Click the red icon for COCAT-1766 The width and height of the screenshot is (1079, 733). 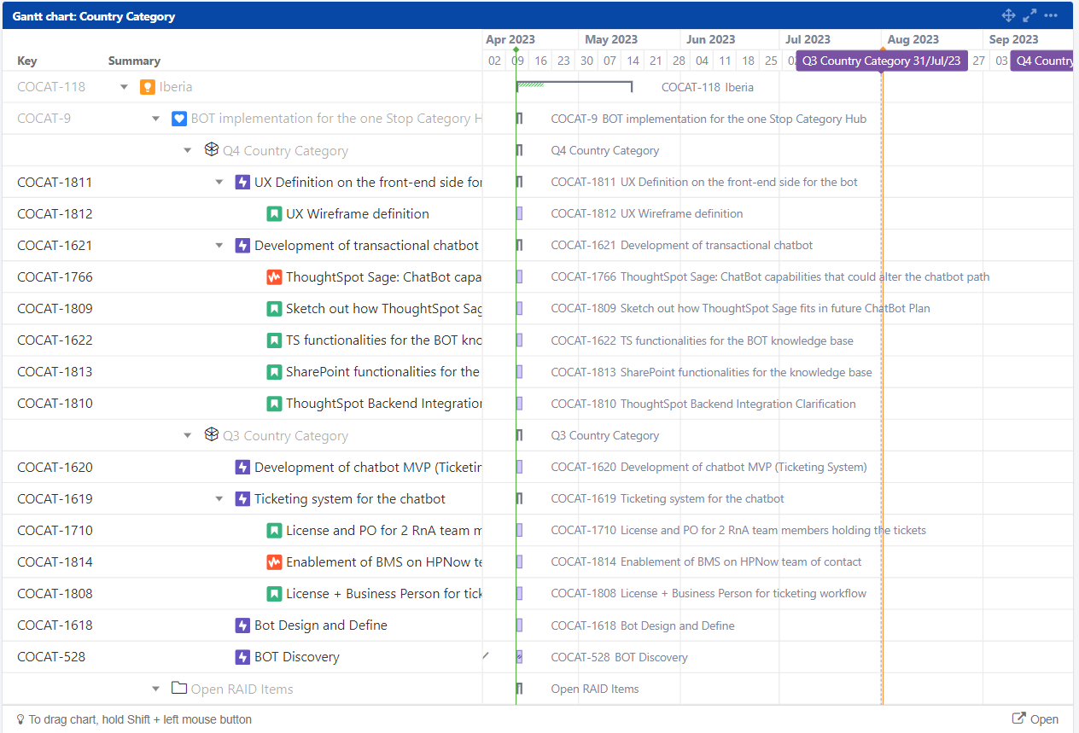274,276
